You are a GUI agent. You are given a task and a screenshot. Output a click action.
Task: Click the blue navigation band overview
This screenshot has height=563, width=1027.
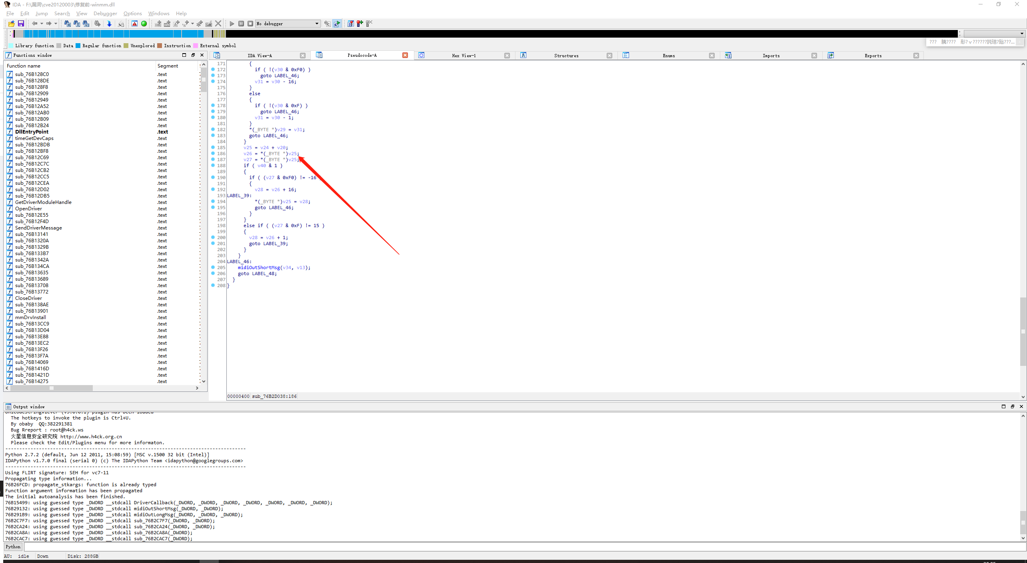pyautogui.click(x=120, y=34)
